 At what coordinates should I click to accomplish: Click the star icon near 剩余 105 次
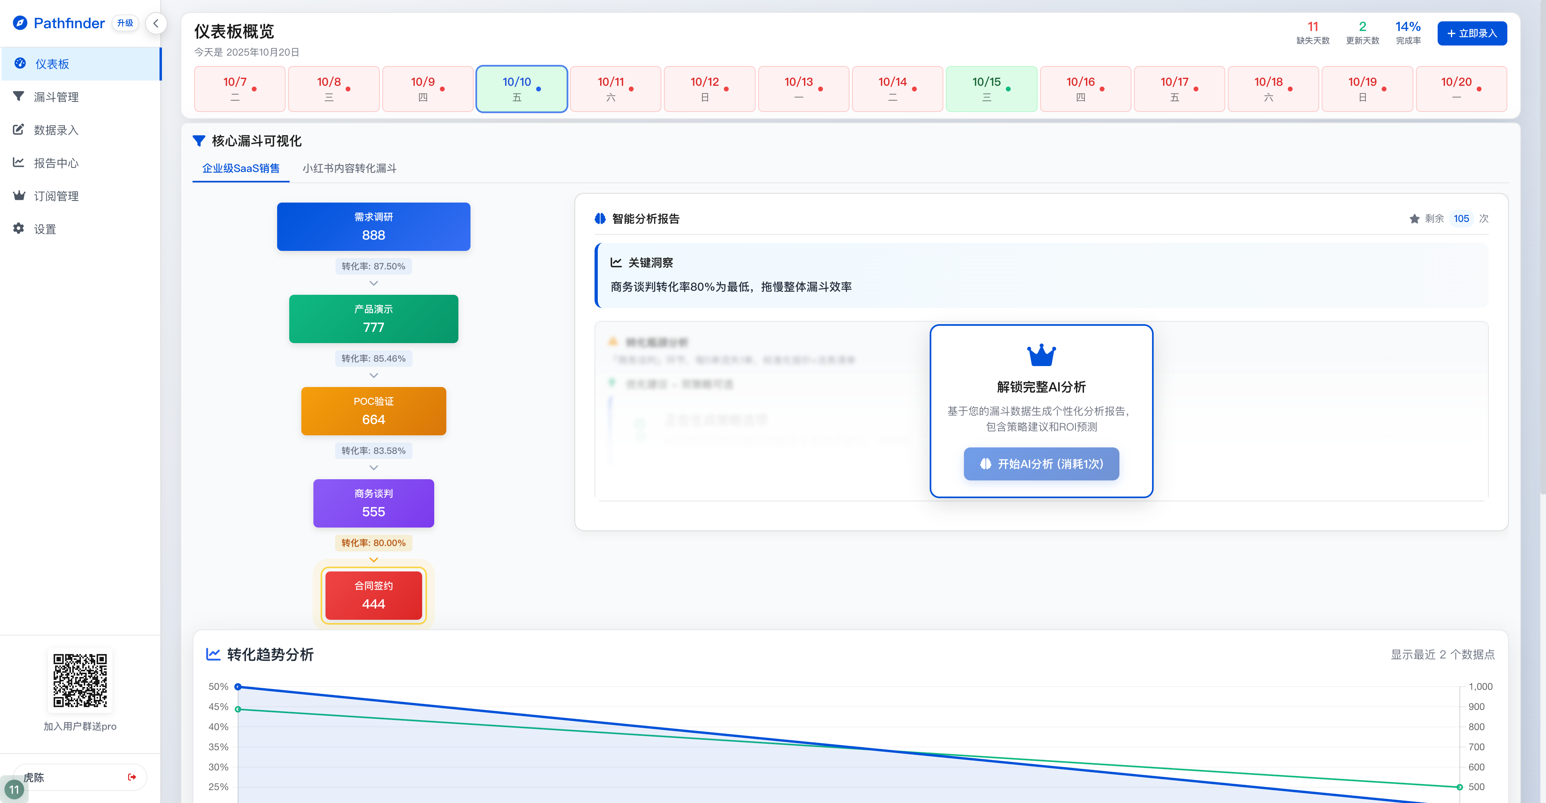(x=1414, y=219)
